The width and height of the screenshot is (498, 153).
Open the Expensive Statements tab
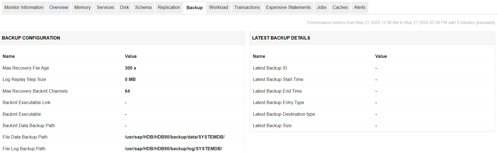click(288, 8)
